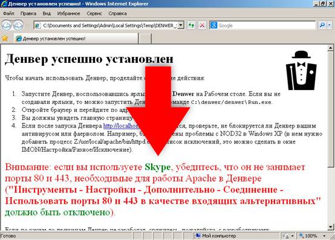Follow the http://localhost link in step 4
The width and height of the screenshot is (335, 240).
pyautogui.click(x=122, y=126)
